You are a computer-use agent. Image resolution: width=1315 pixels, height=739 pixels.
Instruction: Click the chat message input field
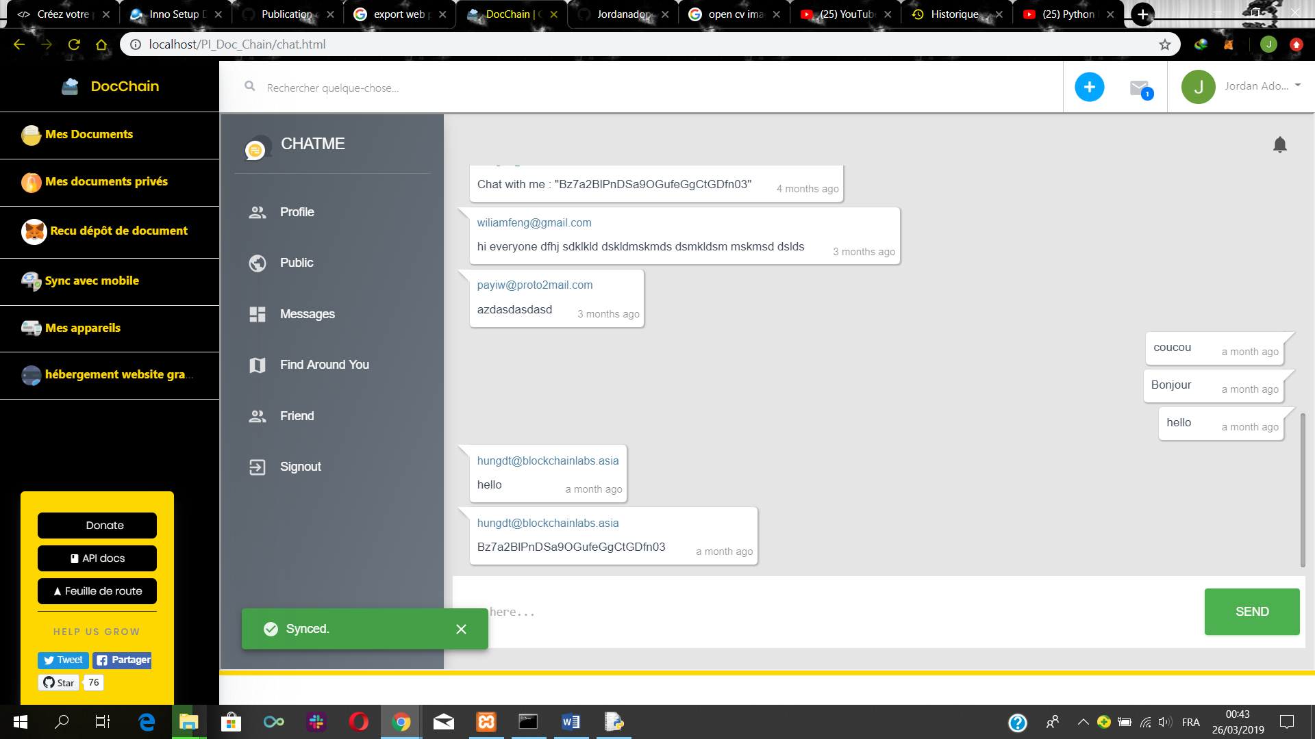coord(822,612)
